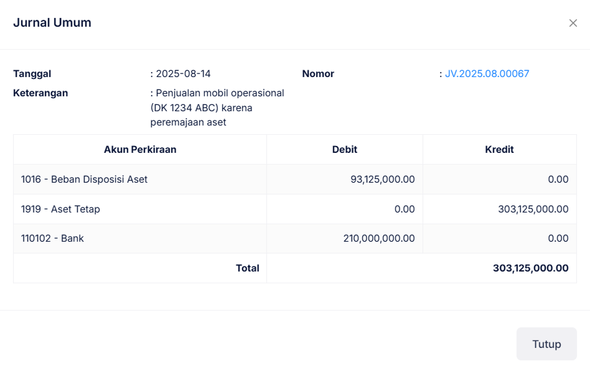Click the Keterangan field label

pyautogui.click(x=40, y=93)
